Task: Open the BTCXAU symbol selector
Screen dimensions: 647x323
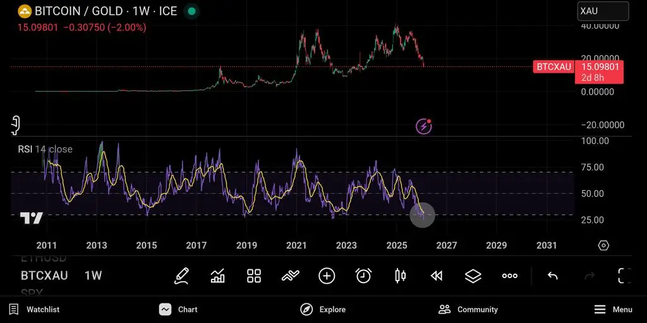Action: (44, 276)
